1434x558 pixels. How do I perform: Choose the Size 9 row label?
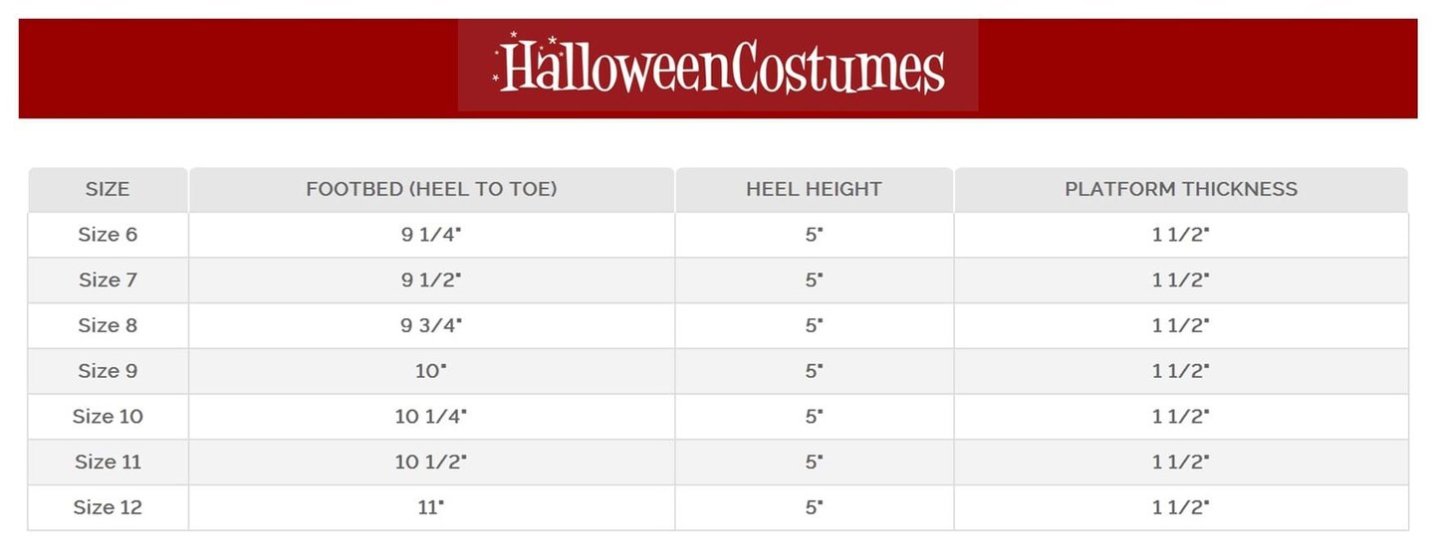tap(108, 371)
